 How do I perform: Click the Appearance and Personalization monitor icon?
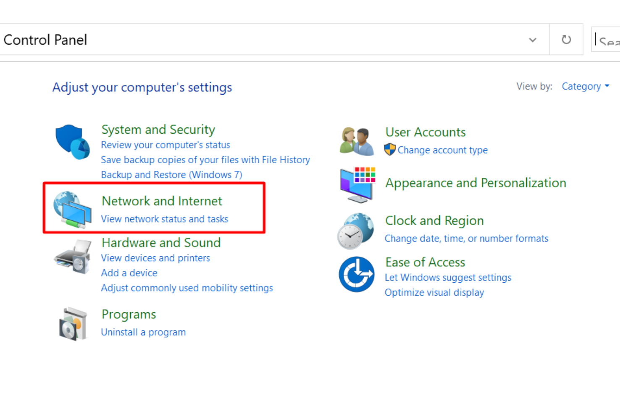click(357, 184)
